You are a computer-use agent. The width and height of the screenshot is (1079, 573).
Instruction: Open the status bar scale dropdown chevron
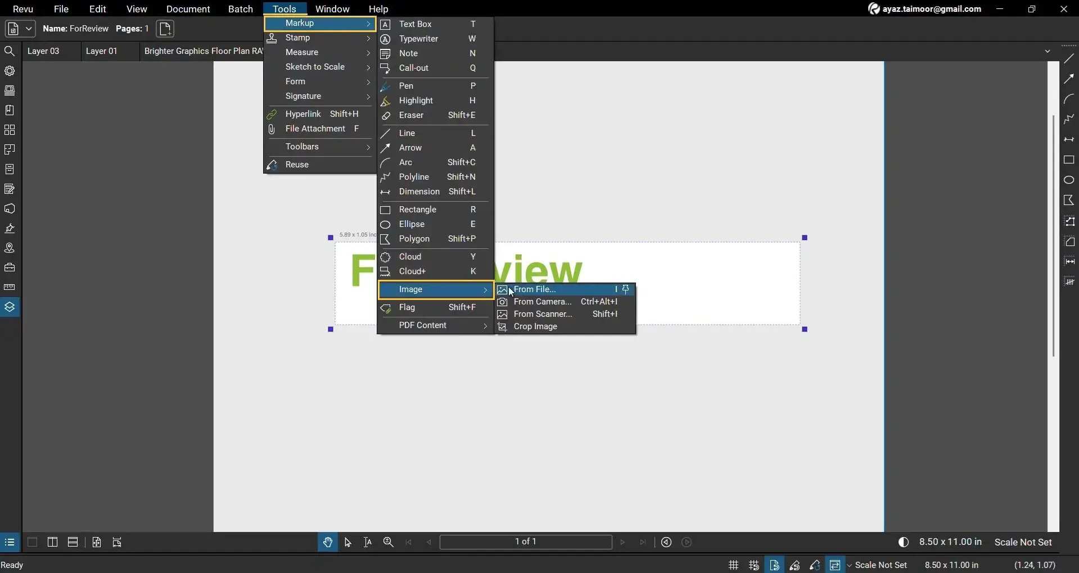(849, 565)
